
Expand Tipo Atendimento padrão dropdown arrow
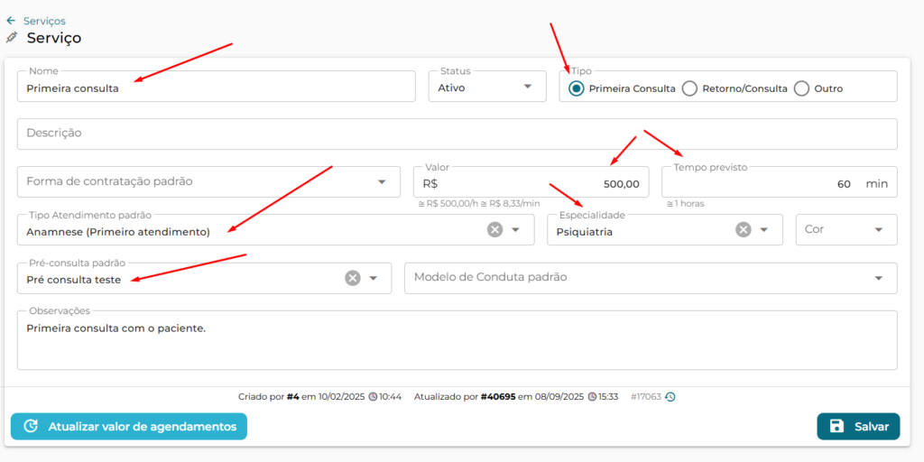point(515,230)
